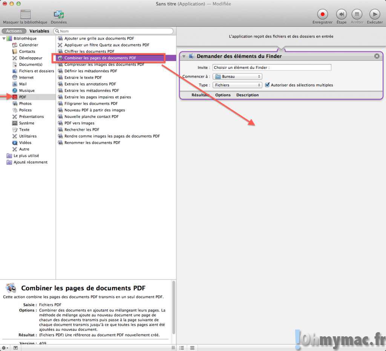Click the Exécuter play button
Image resolution: width=386 pixels, height=351 pixels.
point(375,14)
